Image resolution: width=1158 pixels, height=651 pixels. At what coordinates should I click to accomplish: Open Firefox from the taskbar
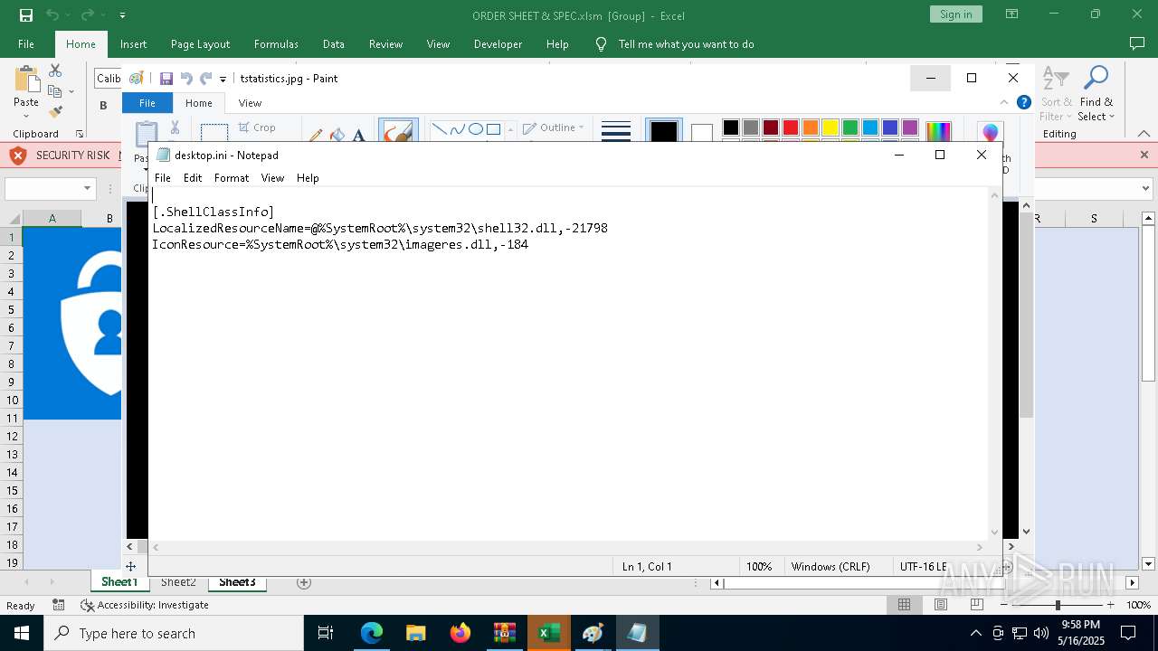(460, 633)
